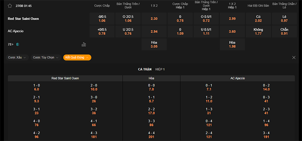The width and height of the screenshot is (302, 141).
Task: Select the CẢ TRẬN tab
Action: point(145,70)
